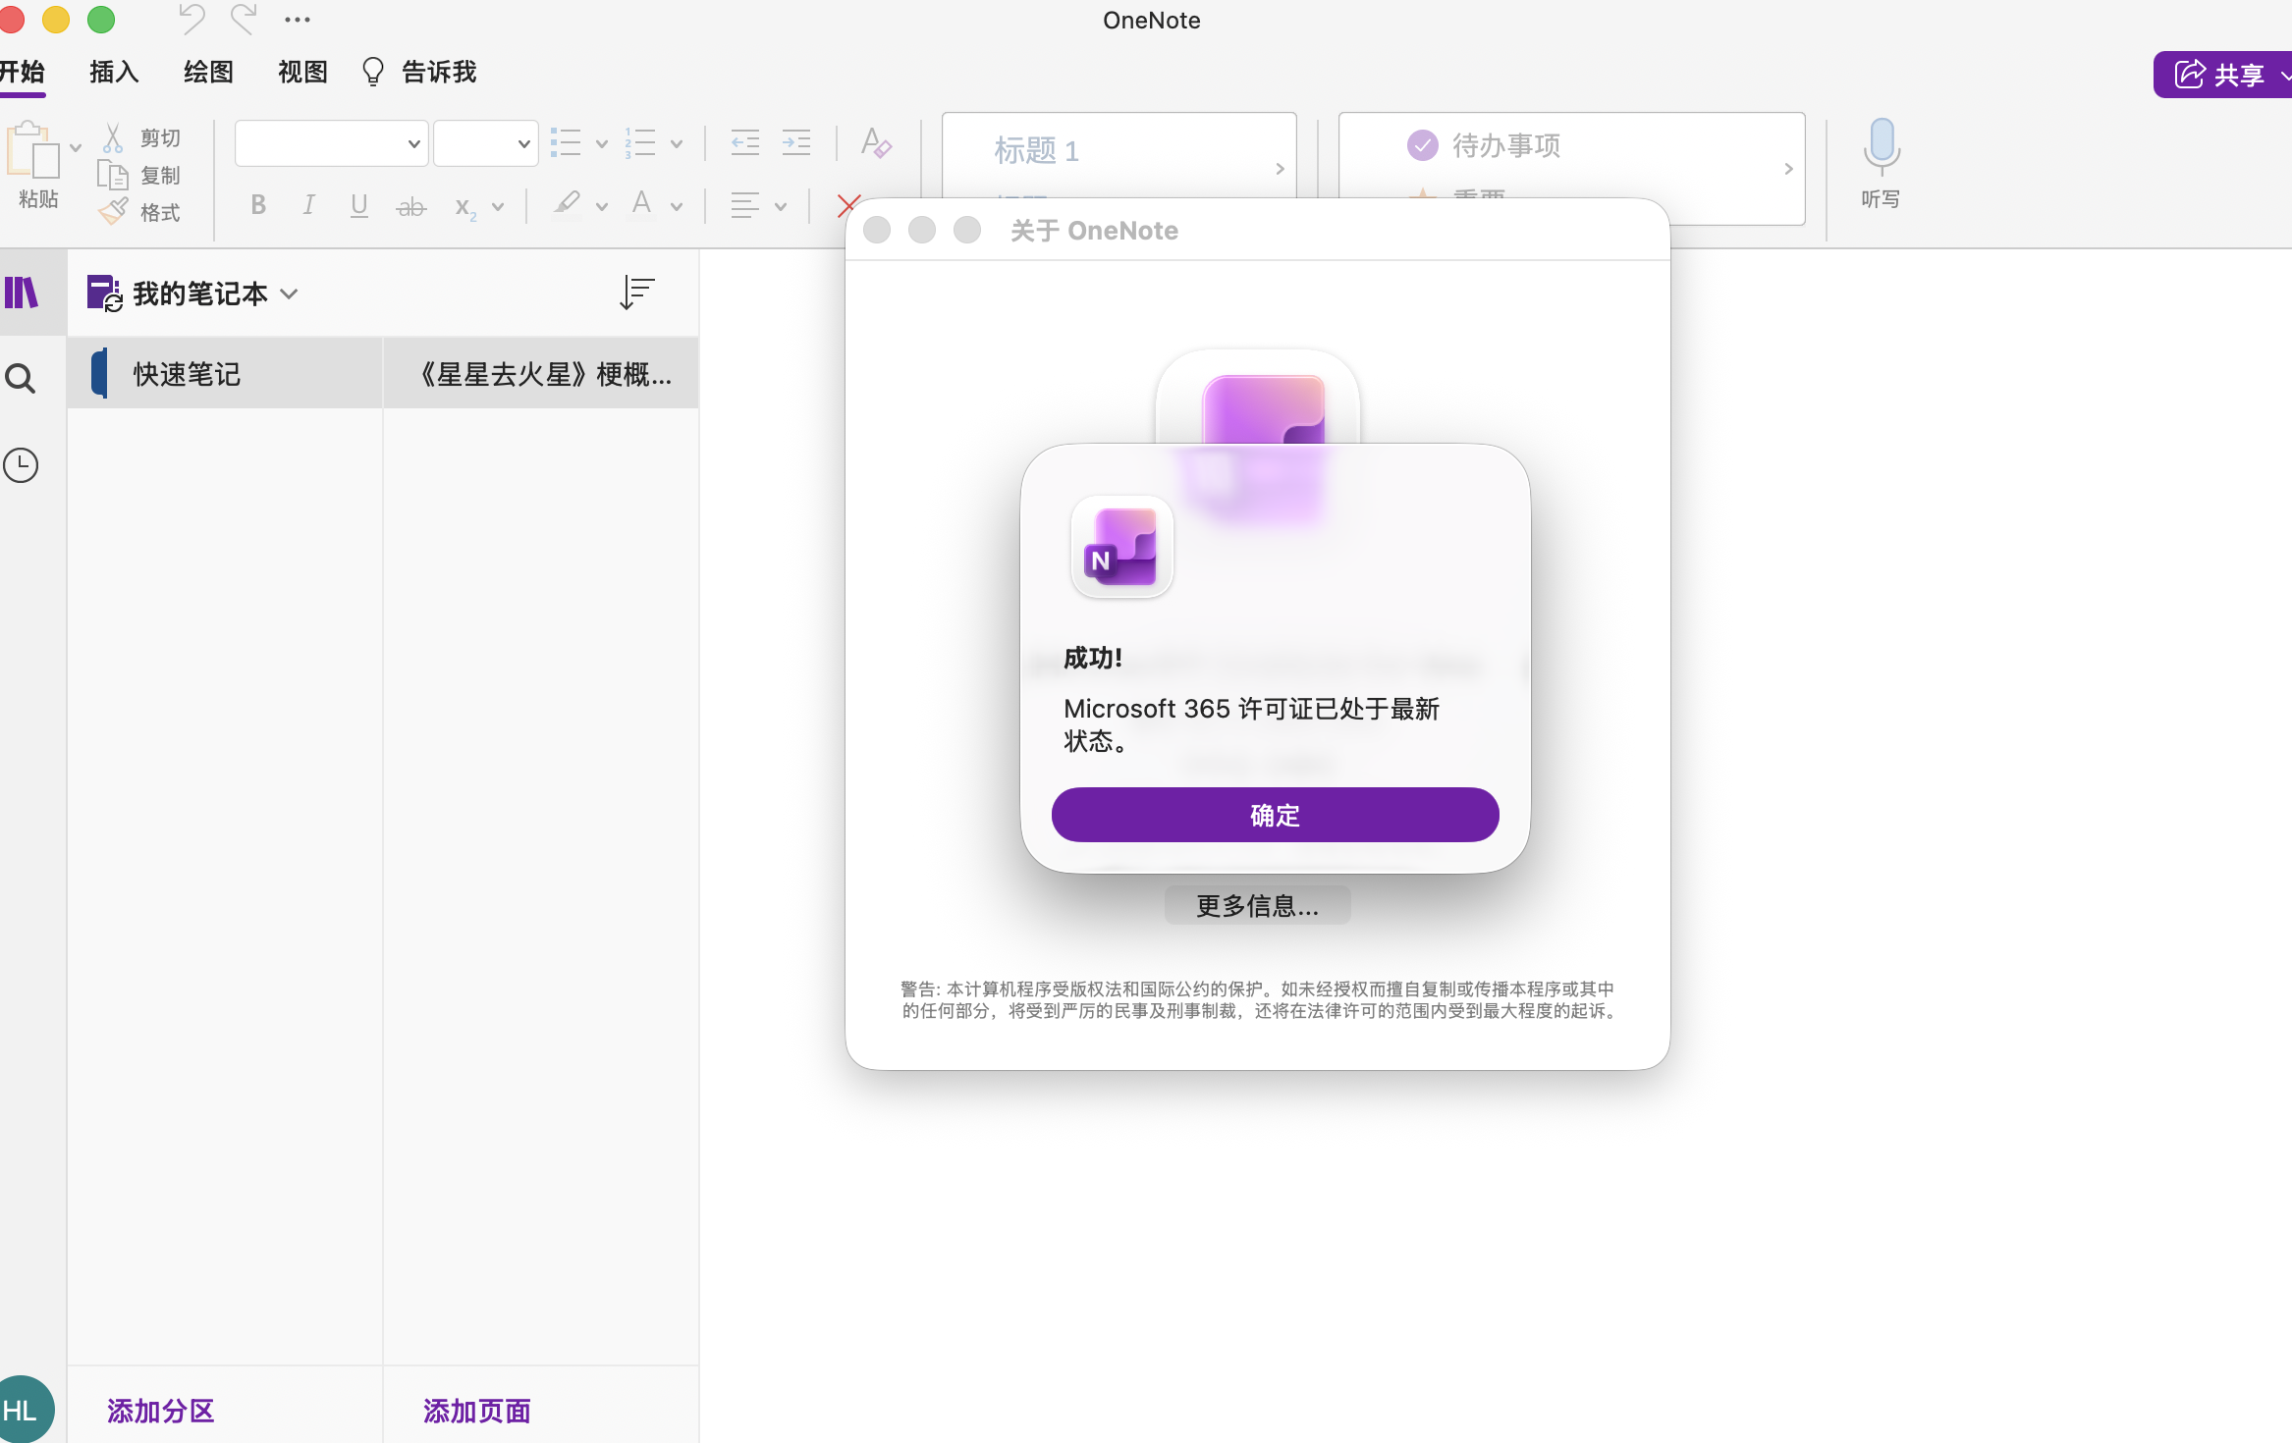Open the font size combo box

pos(486,143)
